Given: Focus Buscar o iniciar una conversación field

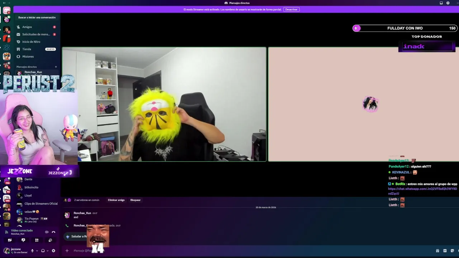Looking at the screenshot, I should coord(37,17).
